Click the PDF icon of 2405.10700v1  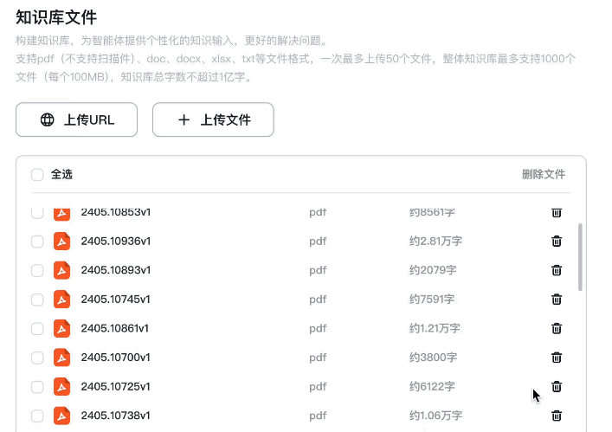point(61,358)
